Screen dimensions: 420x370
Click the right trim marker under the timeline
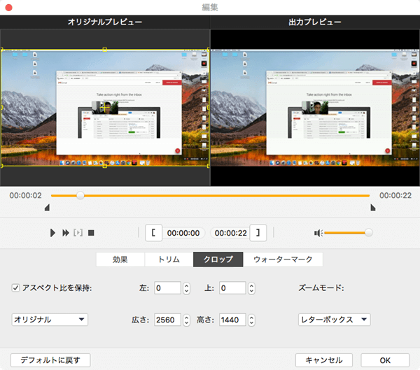tap(372, 208)
